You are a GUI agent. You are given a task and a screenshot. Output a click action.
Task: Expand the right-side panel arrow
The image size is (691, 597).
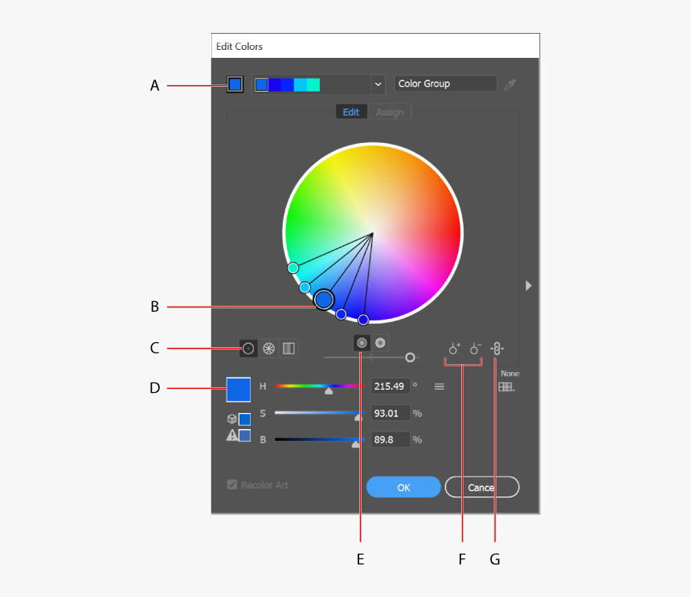click(x=529, y=284)
